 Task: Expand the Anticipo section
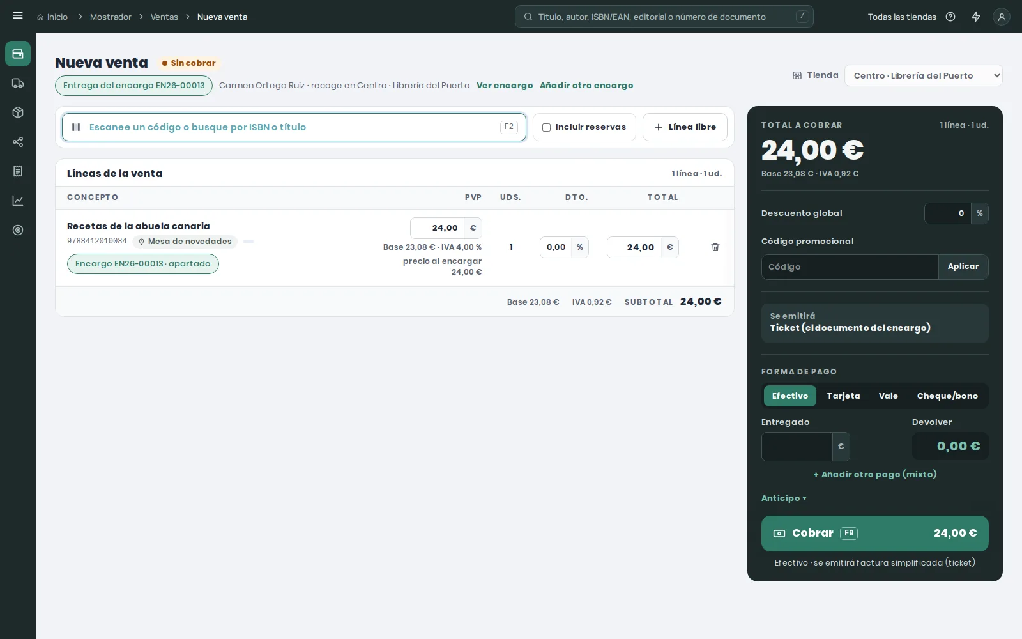(x=784, y=498)
